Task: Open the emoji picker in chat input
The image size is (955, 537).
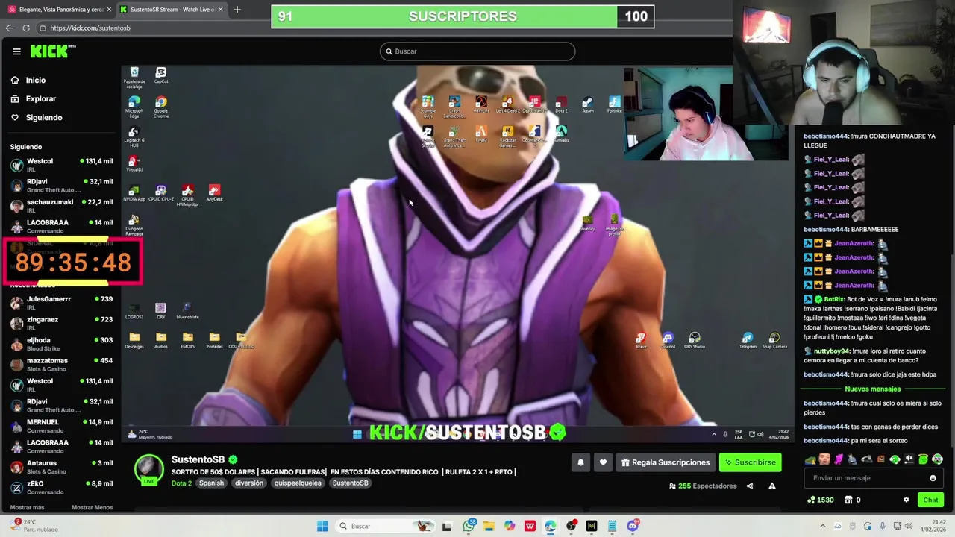Action: (x=933, y=478)
